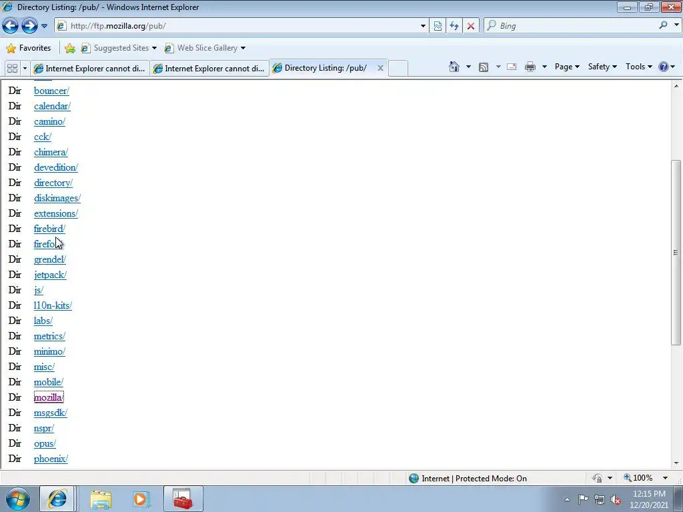The image size is (683, 512).
Task: Click the muted volume tray icon
Action: click(616, 500)
